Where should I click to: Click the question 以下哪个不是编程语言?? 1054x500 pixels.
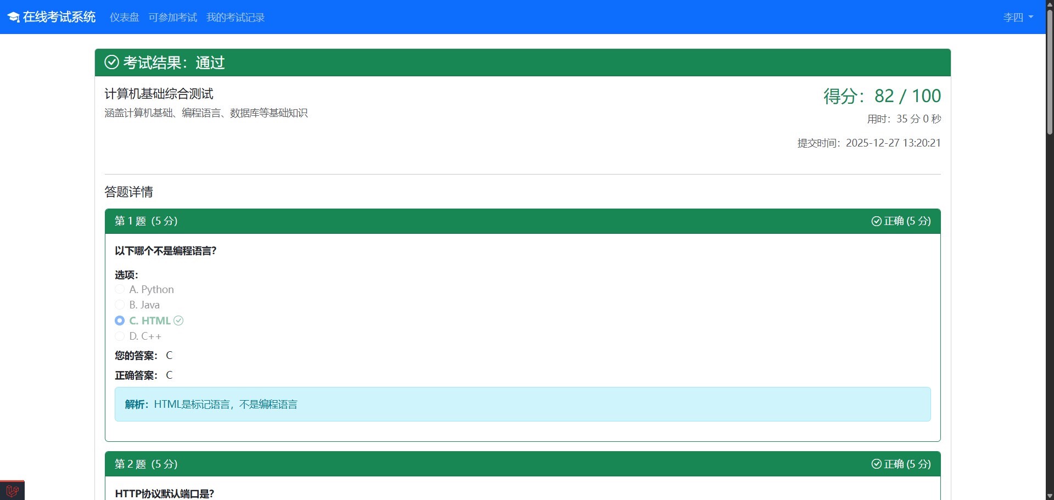(166, 251)
